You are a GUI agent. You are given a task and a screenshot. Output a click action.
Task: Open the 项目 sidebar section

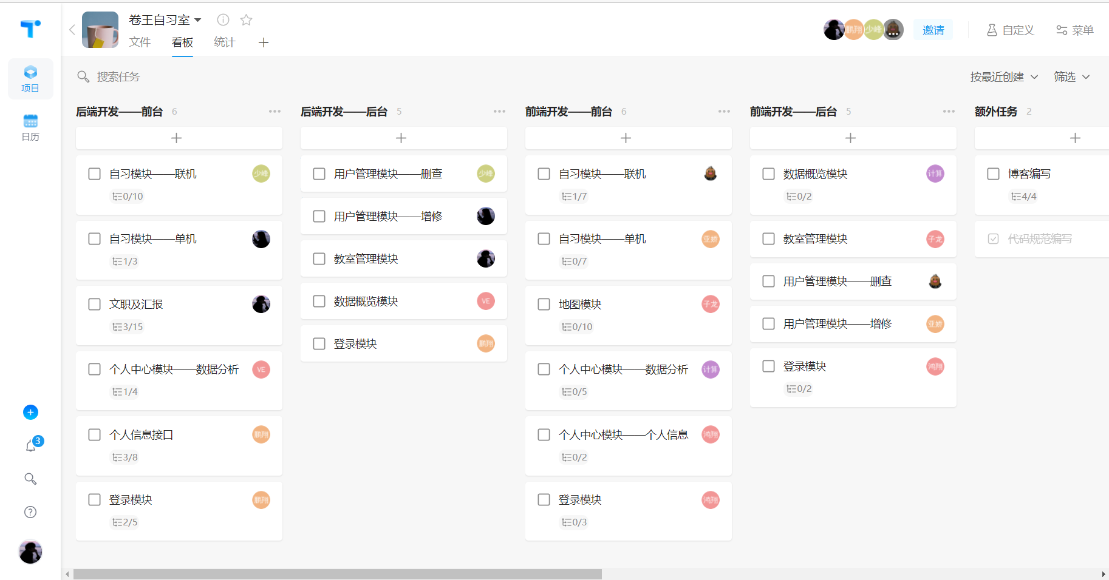click(30, 79)
